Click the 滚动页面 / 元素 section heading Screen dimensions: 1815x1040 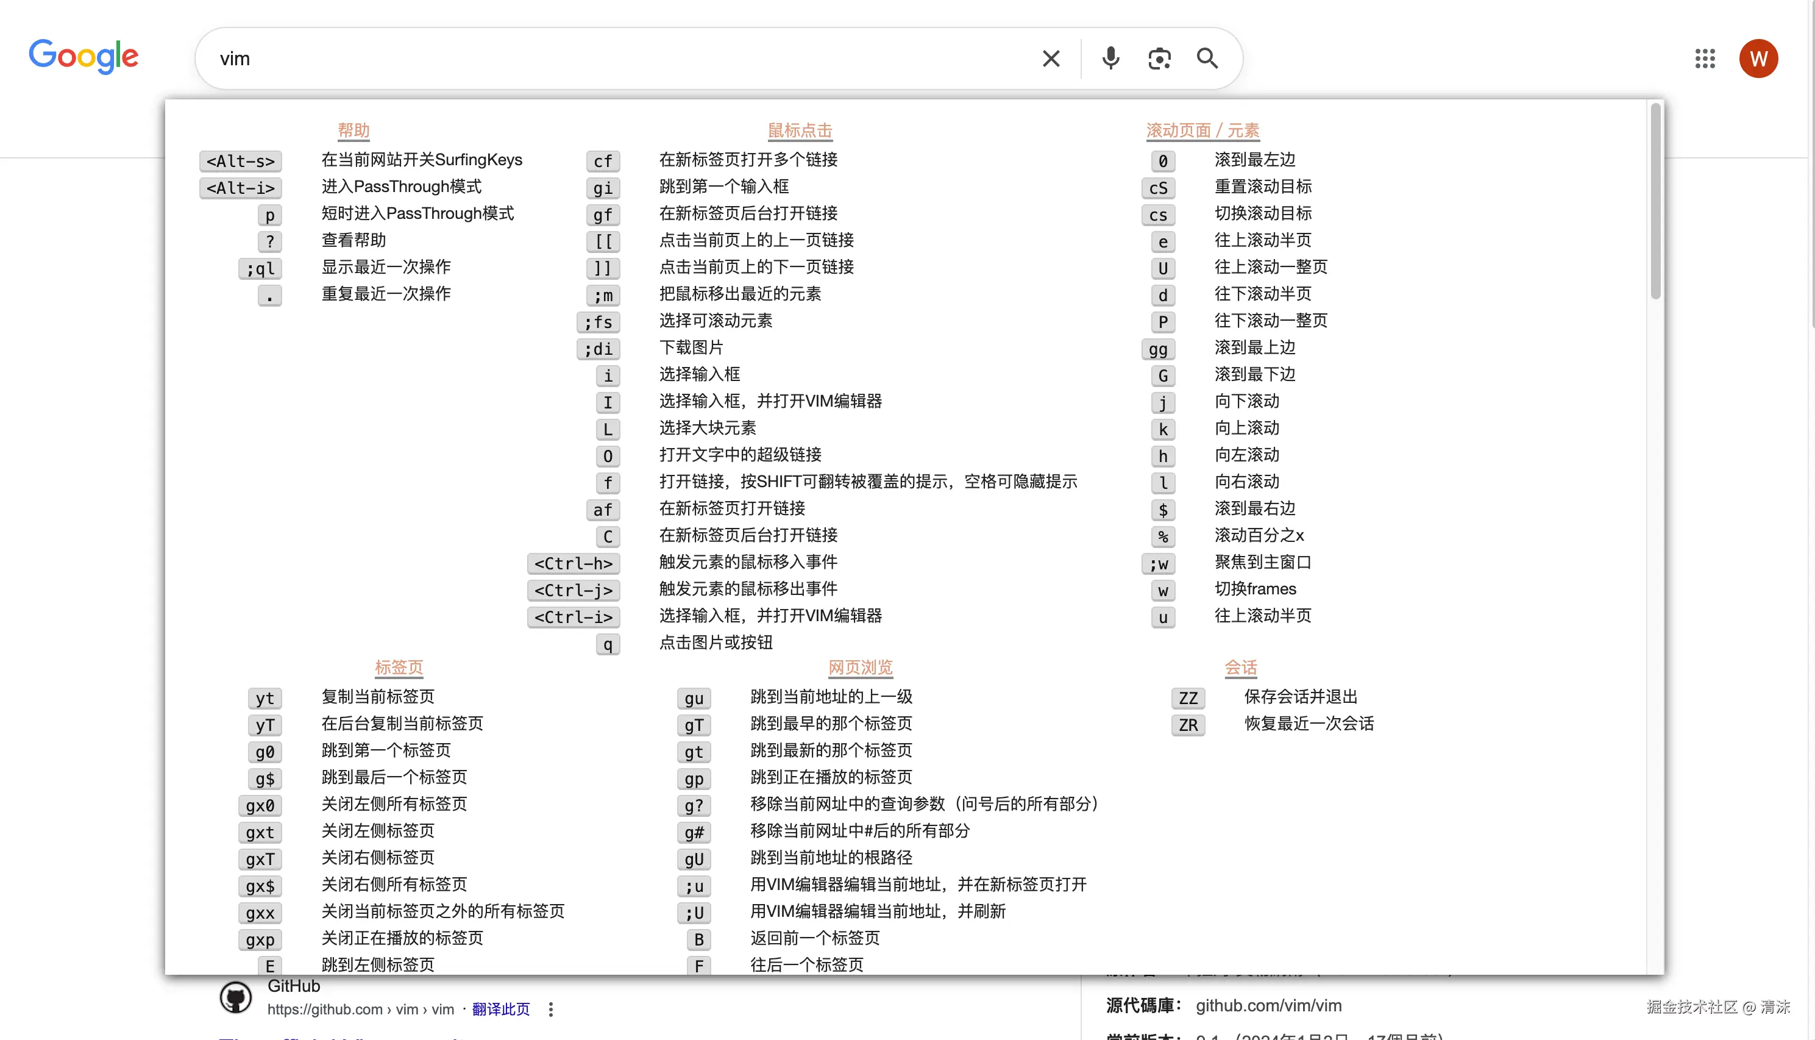tap(1202, 130)
